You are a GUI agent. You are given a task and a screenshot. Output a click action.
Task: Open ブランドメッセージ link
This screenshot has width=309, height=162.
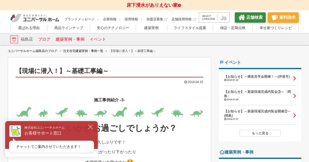point(79,19)
